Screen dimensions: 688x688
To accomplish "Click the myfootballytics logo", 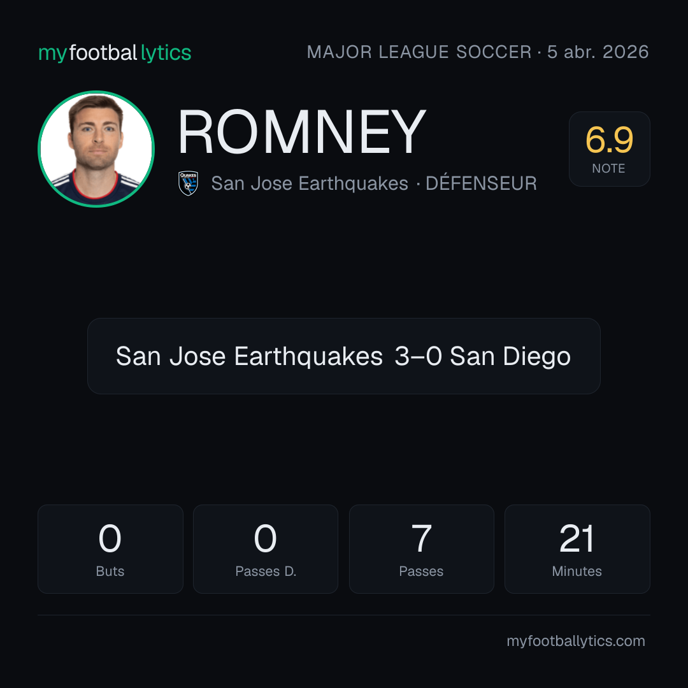I will coord(115,53).
